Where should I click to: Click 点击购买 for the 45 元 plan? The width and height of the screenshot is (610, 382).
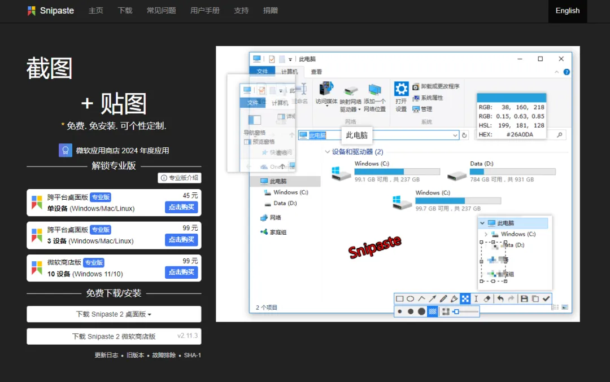pyautogui.click(x=181, y=207)
